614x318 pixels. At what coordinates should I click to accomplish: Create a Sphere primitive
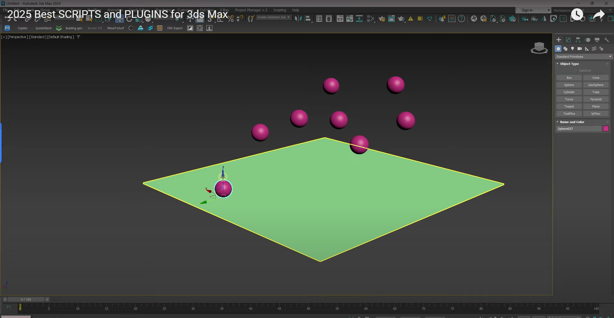569,85
